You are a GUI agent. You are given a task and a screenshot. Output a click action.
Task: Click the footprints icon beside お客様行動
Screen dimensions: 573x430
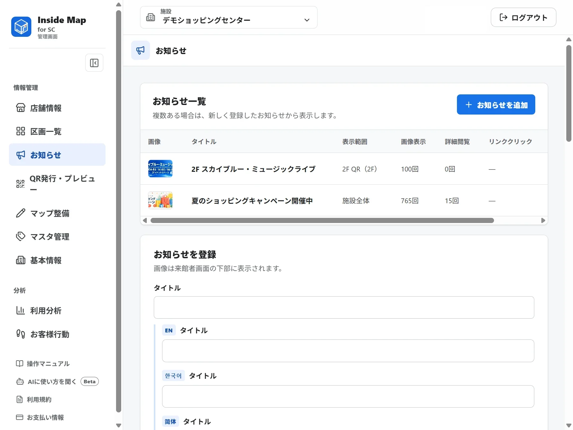click(20, 334)
